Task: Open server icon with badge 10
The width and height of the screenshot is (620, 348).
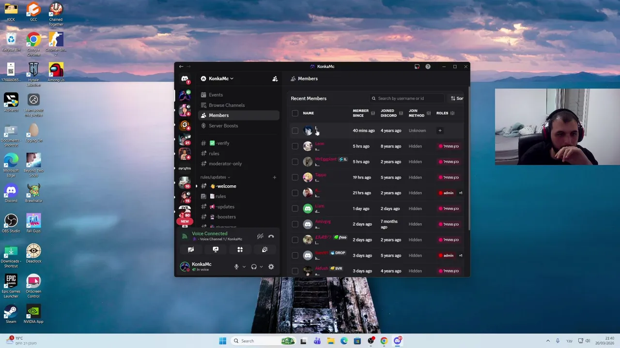Action: coord(185,183)
